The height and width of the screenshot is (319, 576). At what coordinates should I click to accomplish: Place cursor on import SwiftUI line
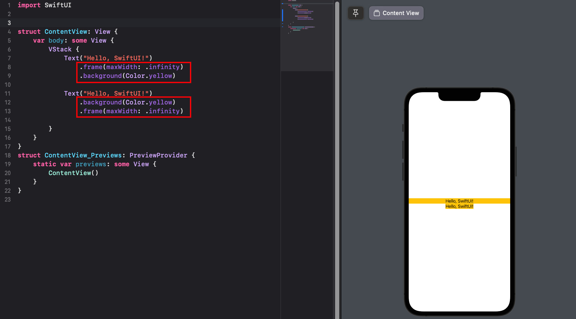[x=44, y=5]
